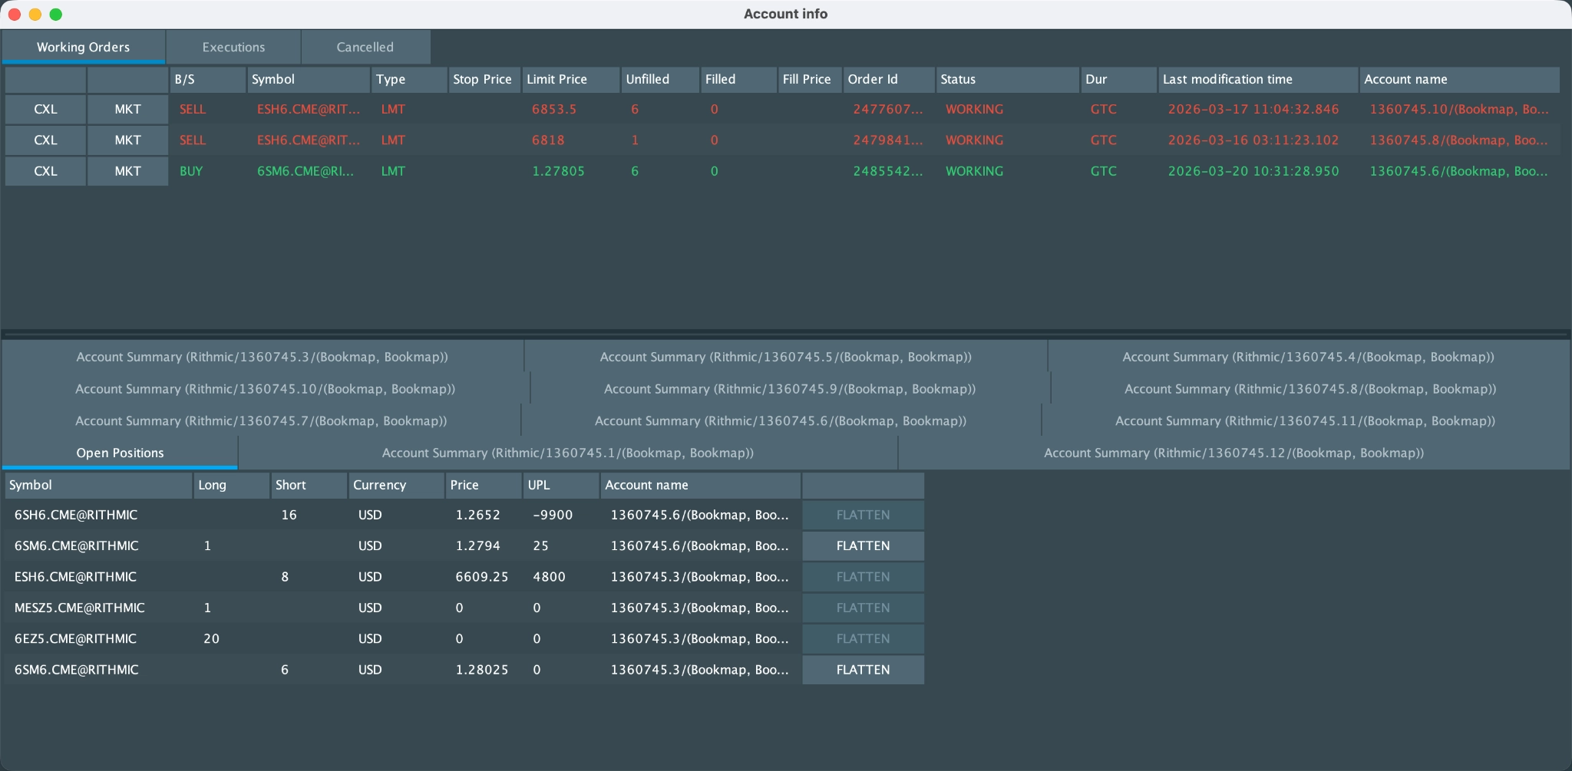Open Account Summary for account 1360745.8
This screenshot has height=771, width=1572.
tap(1308, 389)
